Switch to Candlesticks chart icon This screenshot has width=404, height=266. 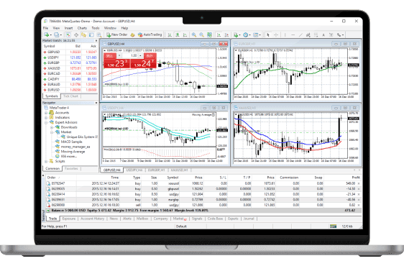click(178, 35)
